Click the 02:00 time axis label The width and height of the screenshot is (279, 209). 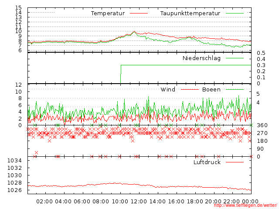pos(44,202)
